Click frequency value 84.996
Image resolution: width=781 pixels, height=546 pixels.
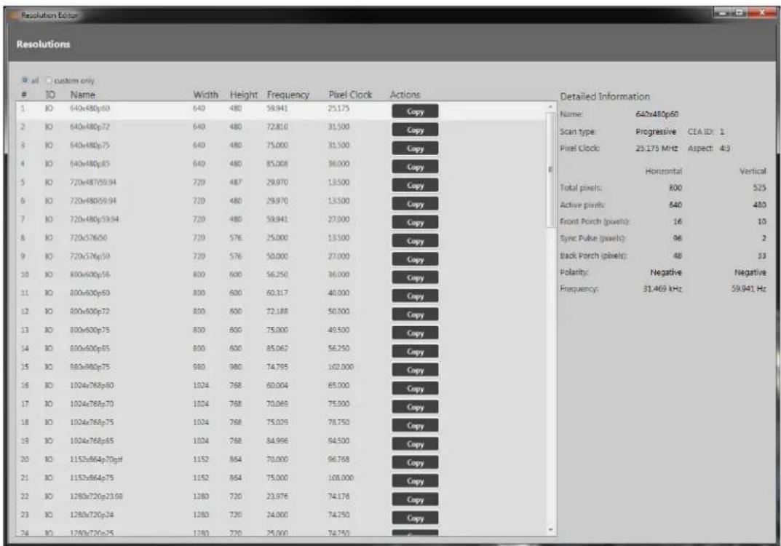pos(277,440)
